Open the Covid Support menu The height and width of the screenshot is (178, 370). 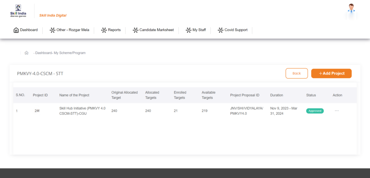pyautogui.click(x=232, y=30)
